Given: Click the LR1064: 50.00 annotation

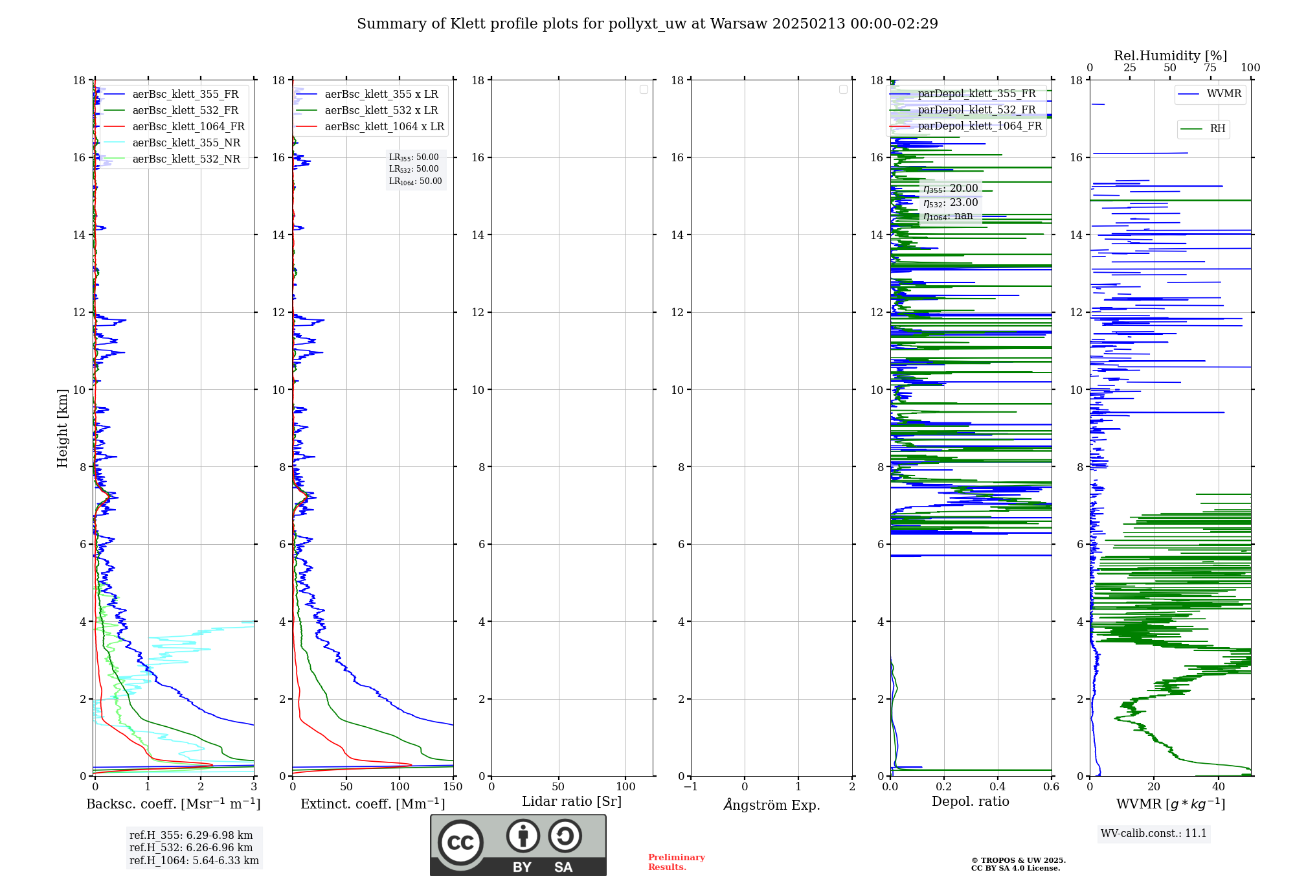Looking at the screenshot, I should (416, 181).
